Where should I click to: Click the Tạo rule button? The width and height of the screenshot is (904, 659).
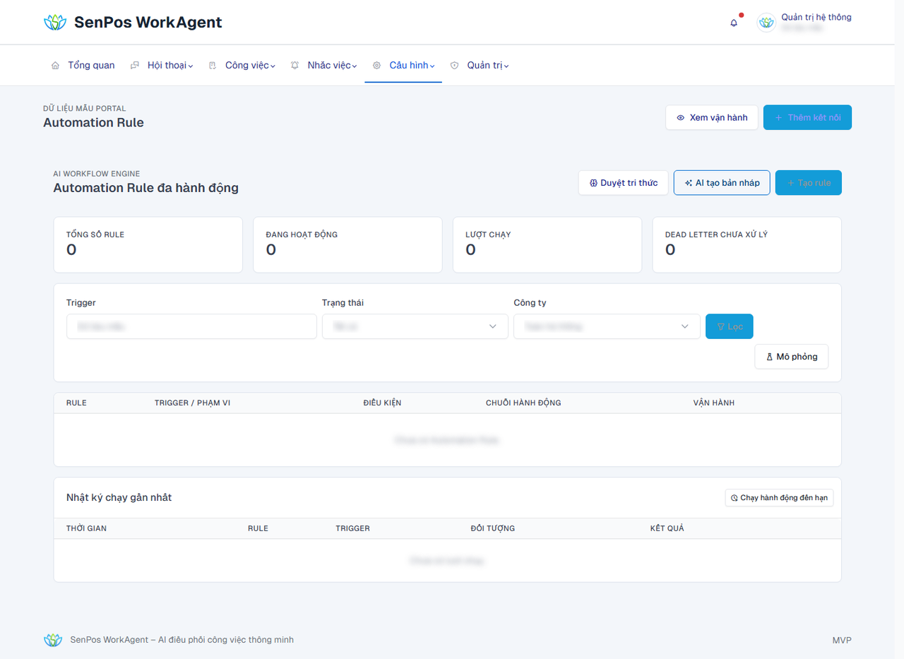(x=809, y=183)
